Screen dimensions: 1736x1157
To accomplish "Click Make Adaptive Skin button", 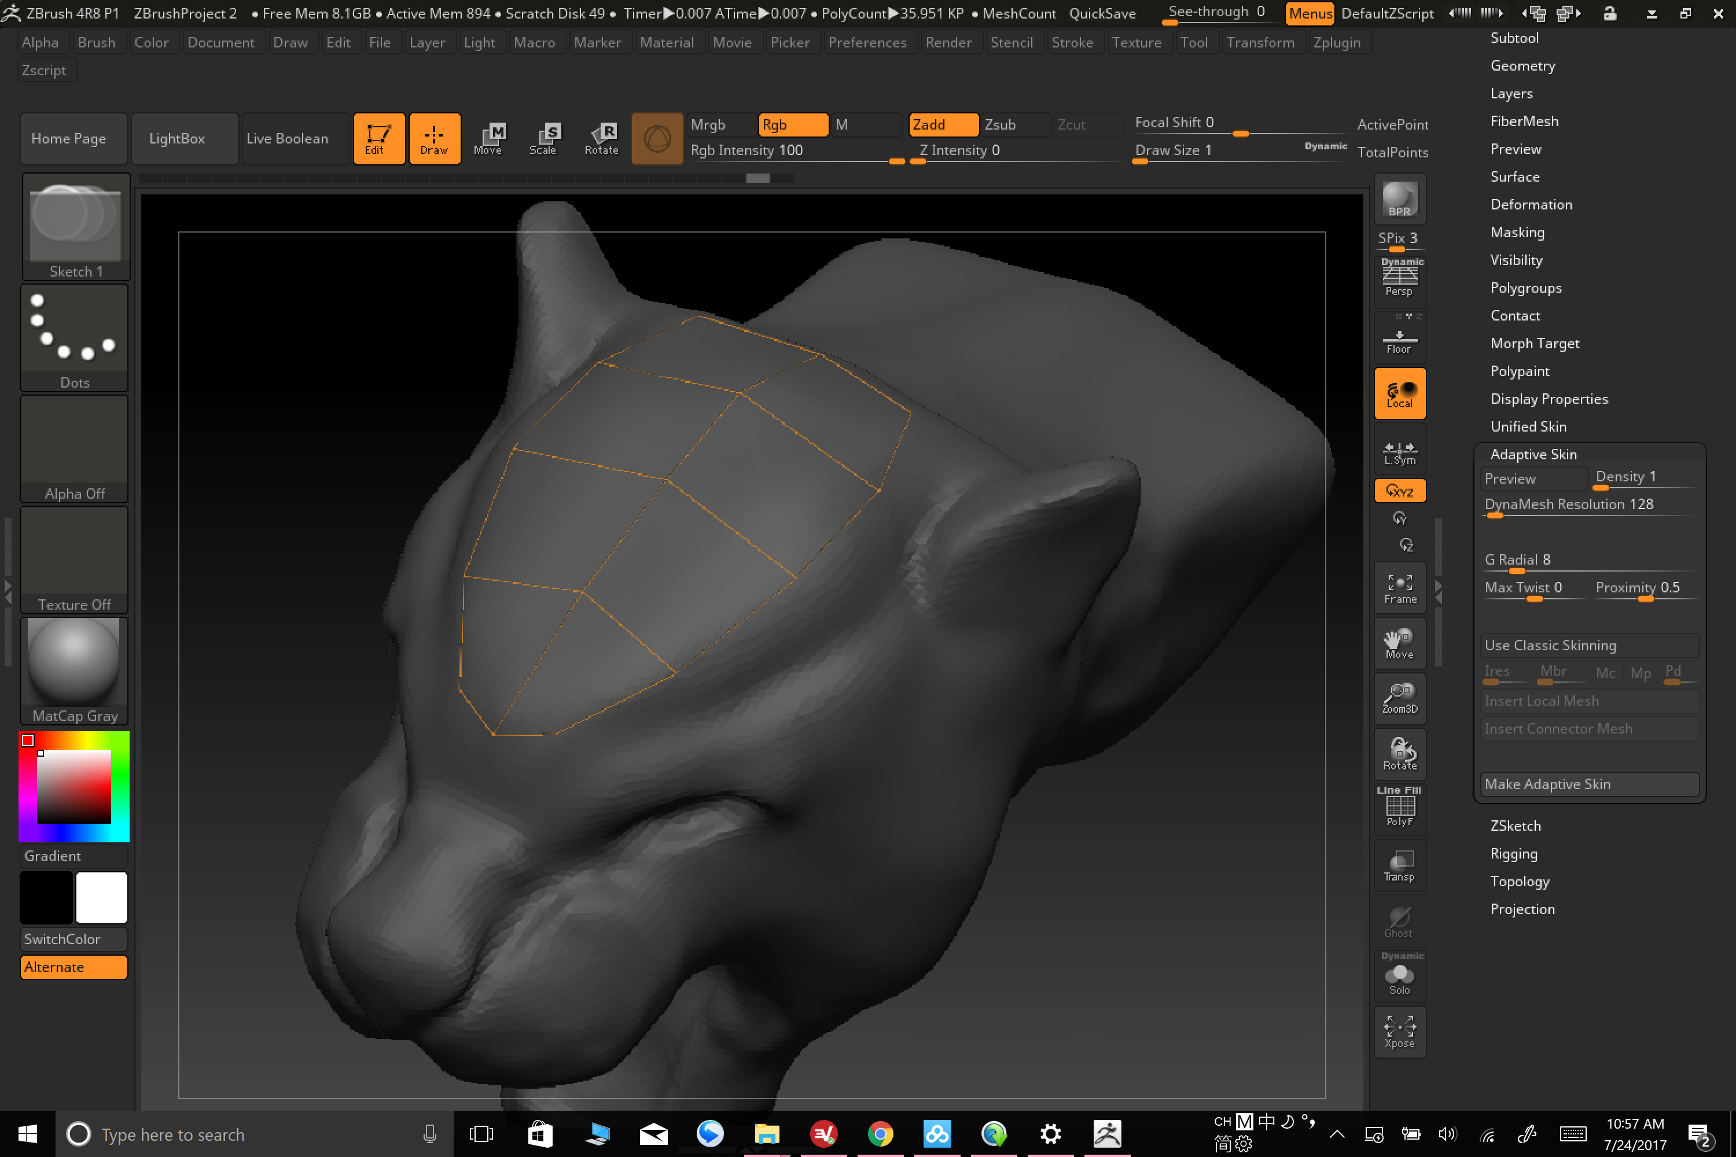I will coord(1588,784).
